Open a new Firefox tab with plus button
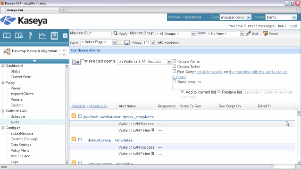The image size is (301, 170). pyautogui.click(x=63, y=10)
